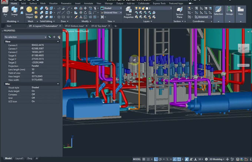Viewport: 252px width, 162px height.
Task: Click the Layout1 tab
Action: pyautogui.click(x=19, y=158)
